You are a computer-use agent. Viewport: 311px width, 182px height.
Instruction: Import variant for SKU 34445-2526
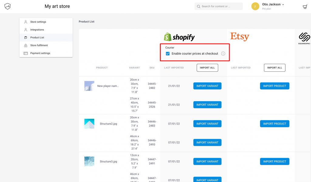point(207,105)
